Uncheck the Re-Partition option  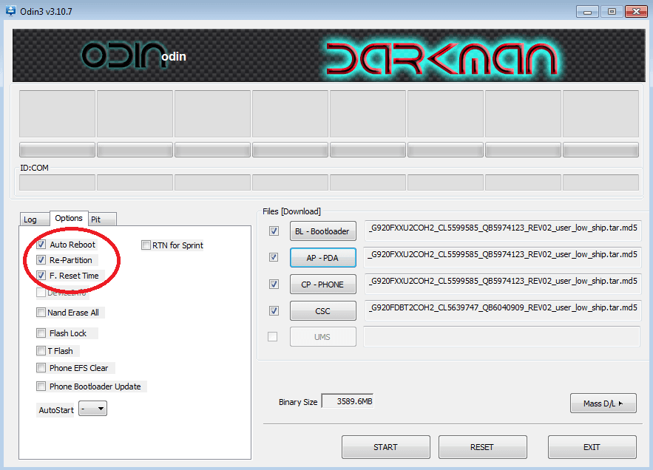pos(41,260)
